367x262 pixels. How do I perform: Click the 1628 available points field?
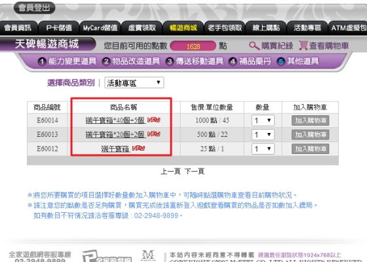pos(193,46)
